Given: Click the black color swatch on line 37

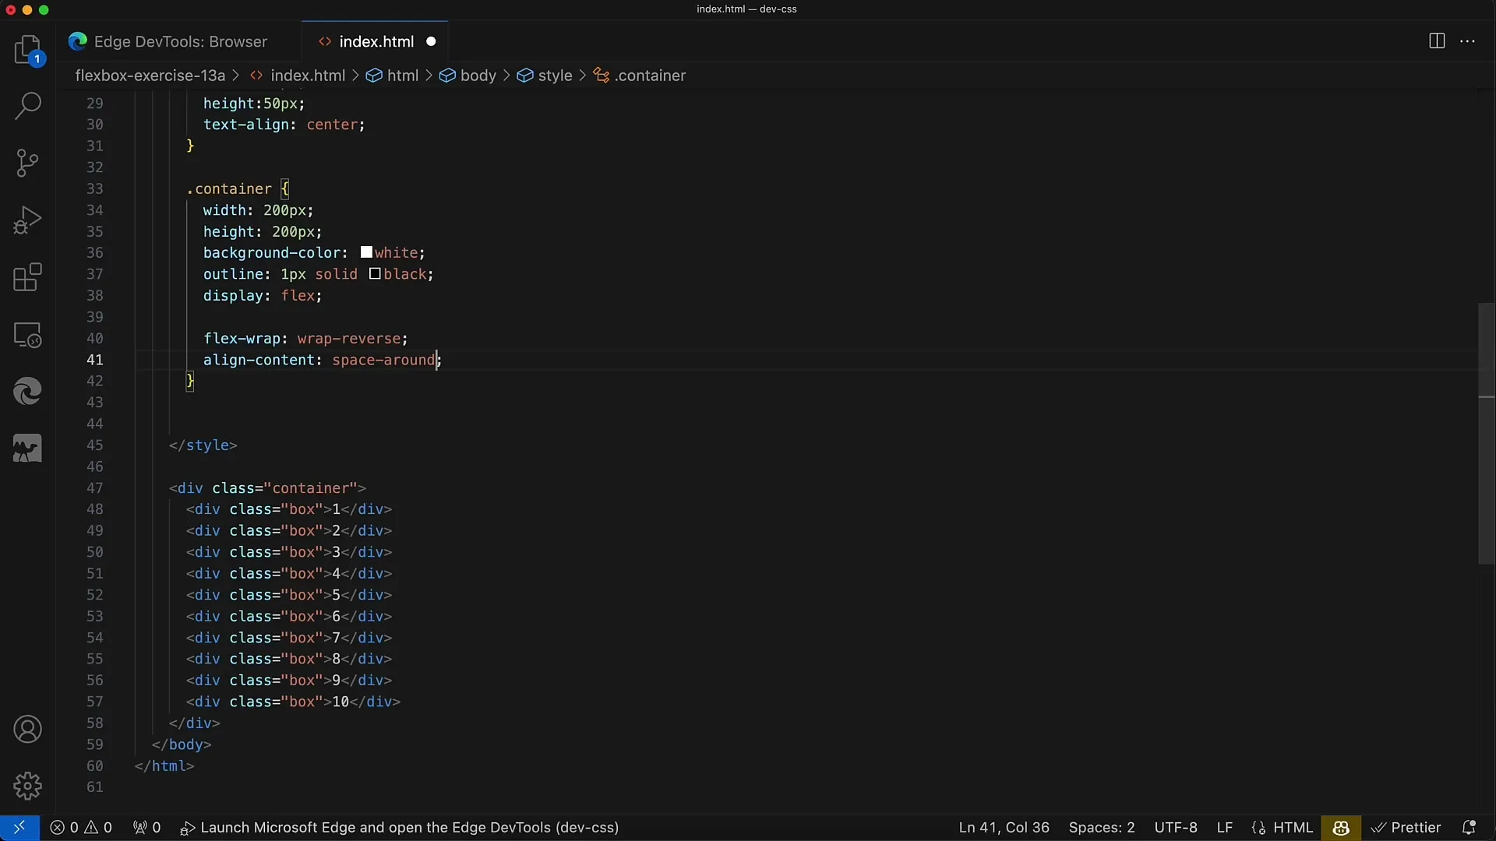Looking at the screenshot, I should (x=375, y=273).
